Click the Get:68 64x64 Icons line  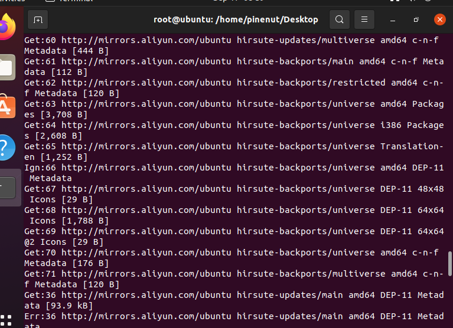[x=234, y=210]
